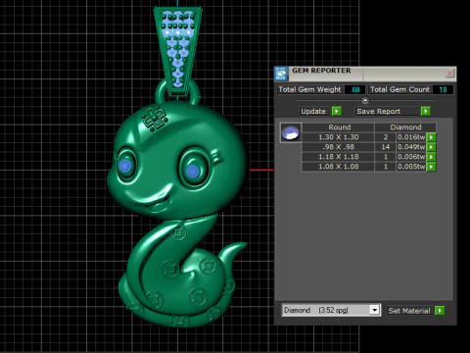Screen dimensions: 470x353
Task: Click the Gem Reporter logo icon
Action: pyautogui.click(x=281, y=74)
